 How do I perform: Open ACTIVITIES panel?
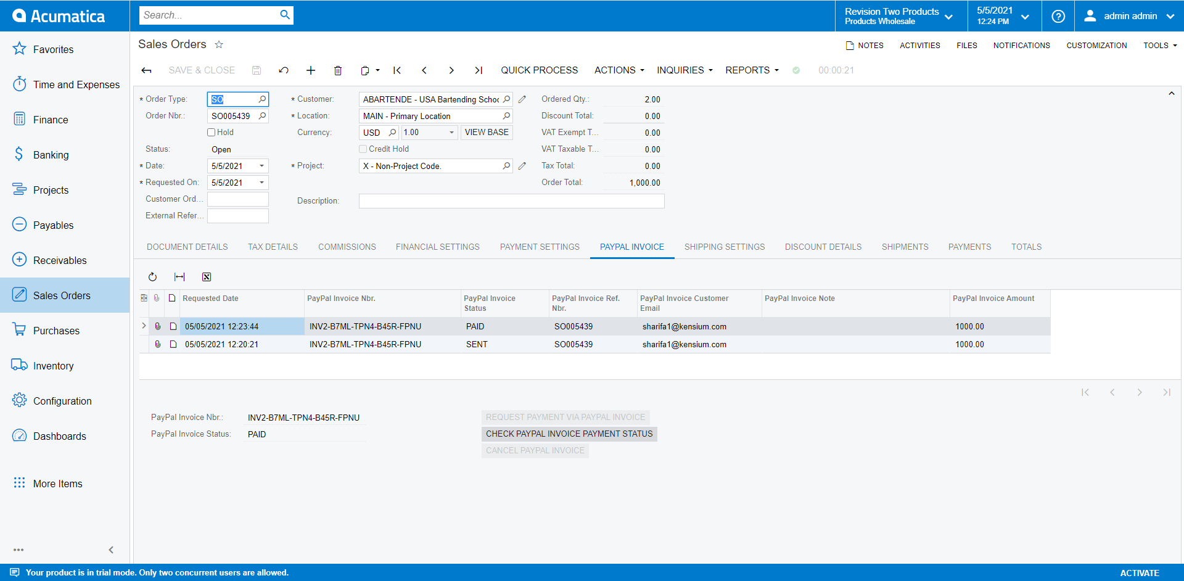coord(919,45)
